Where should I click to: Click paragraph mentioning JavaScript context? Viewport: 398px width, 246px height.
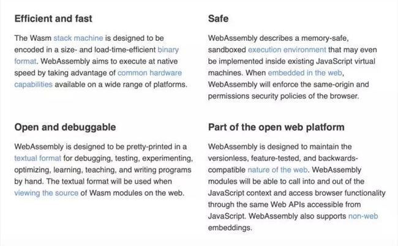(x=297, y=187)
